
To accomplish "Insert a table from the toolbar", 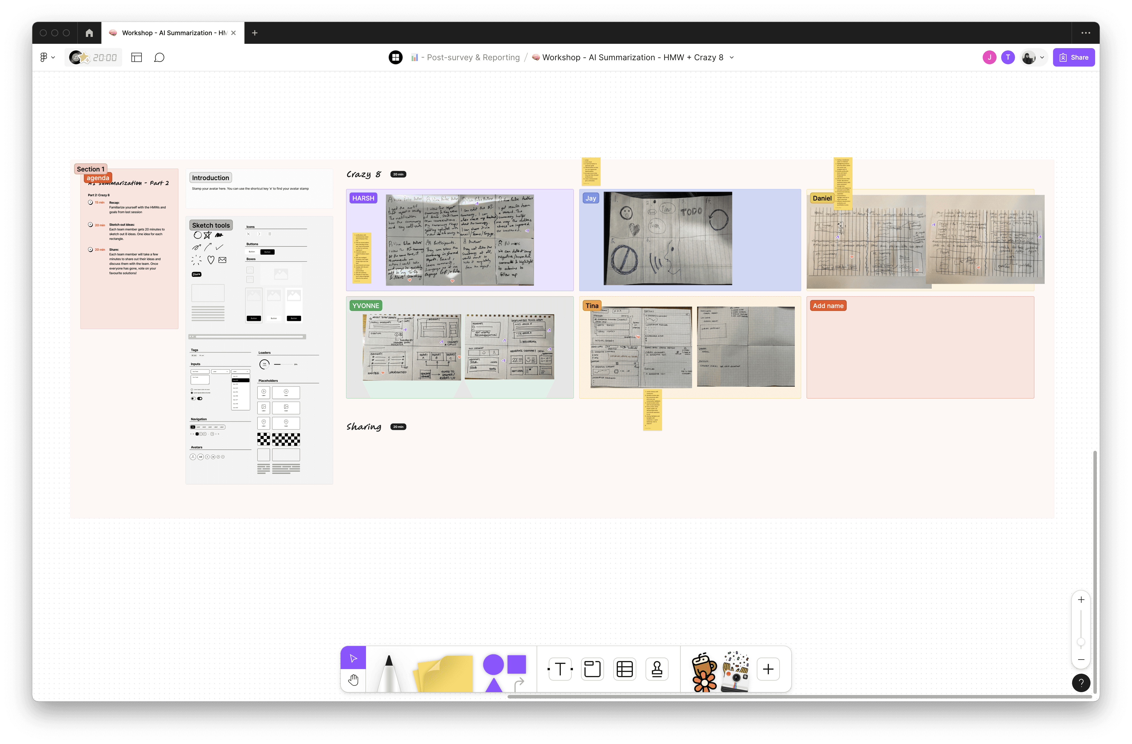I will coord(625,669).
